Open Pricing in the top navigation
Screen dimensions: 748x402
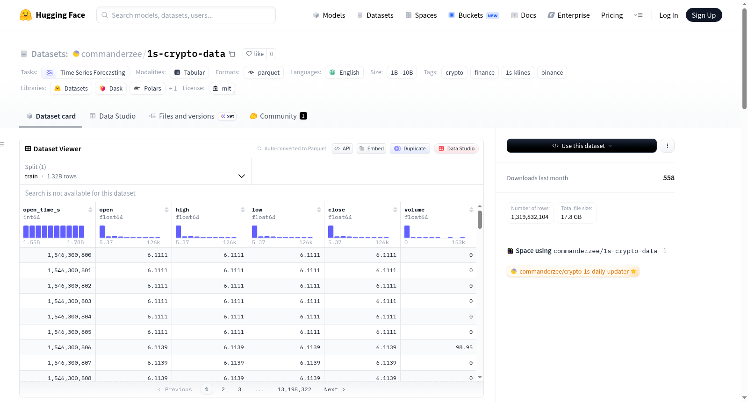(x=612, y=15)
